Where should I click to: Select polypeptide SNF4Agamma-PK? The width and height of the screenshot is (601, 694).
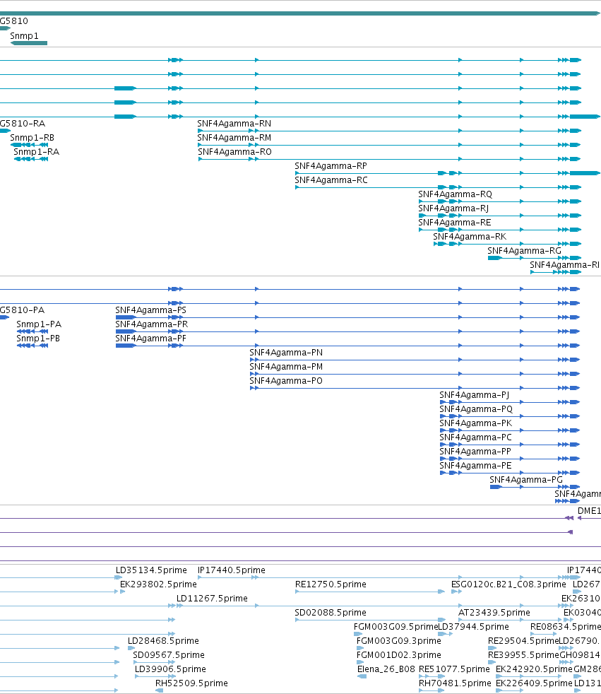476,423
